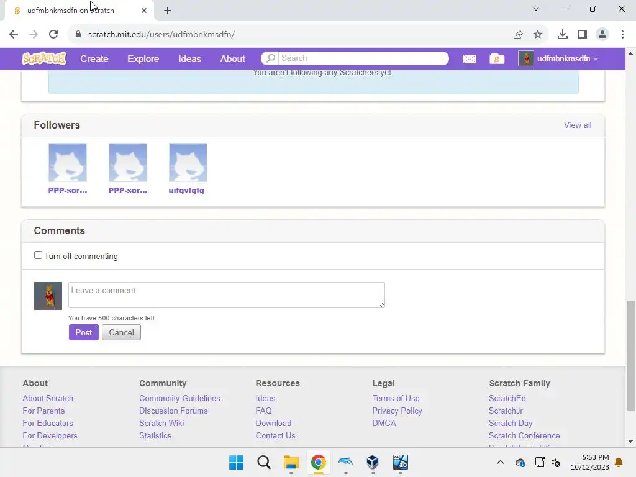Toggle Turn off commenting checkbox
This screenshot has height=477, width=636.
[38, 255]
